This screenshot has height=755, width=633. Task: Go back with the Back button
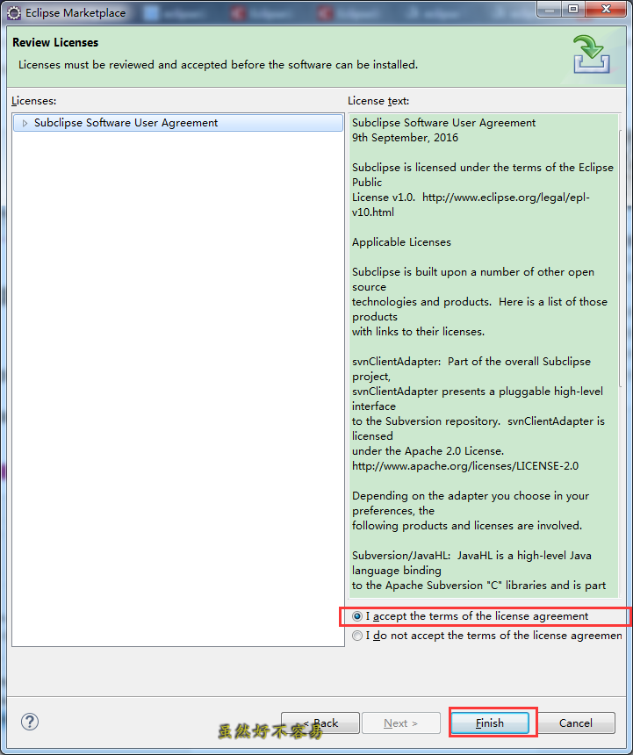[320, 723]
